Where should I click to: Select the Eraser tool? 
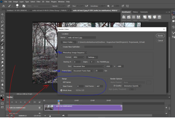click(2, 55)
